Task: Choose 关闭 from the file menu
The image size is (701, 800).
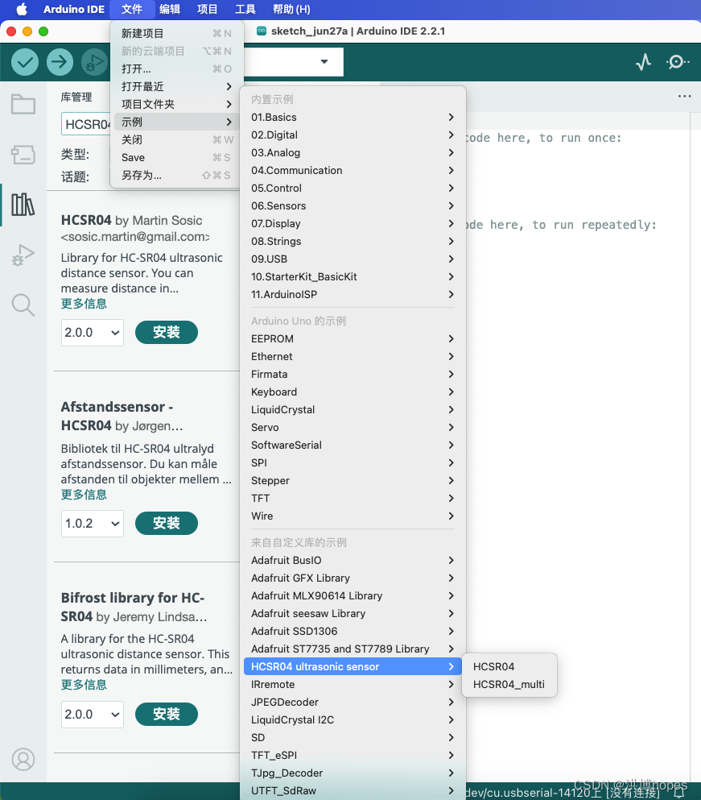Action: pyautogui.click(x=176, y=140)
